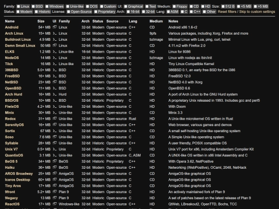The height and width of the screenshot is (209, 279).
Task: Click Skip to custom settings link
Action: [257, 12]
